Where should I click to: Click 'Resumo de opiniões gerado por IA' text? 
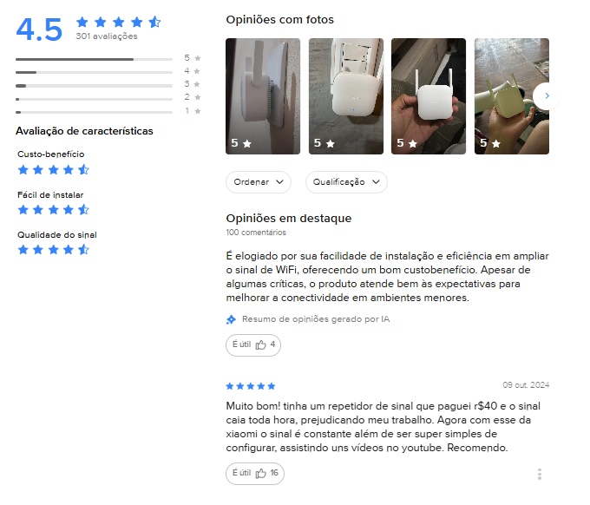(x=316, y=319)
